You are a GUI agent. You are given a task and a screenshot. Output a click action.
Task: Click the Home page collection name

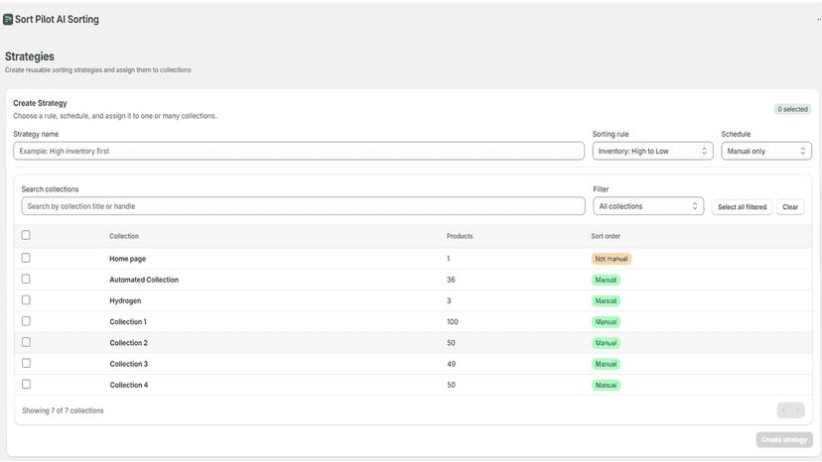(x=127, y=259)
